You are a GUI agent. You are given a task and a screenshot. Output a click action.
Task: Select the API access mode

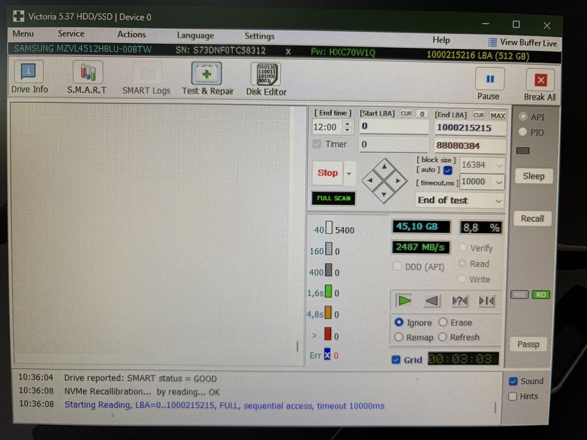[x=523, y=116]
